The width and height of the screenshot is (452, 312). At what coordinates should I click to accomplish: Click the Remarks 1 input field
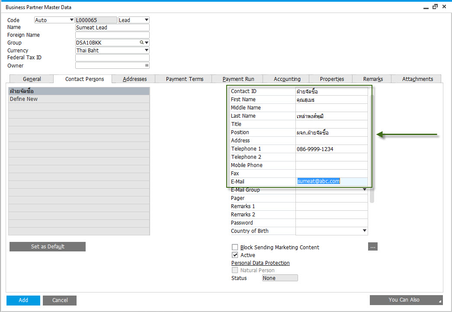(x=331, y=206)
